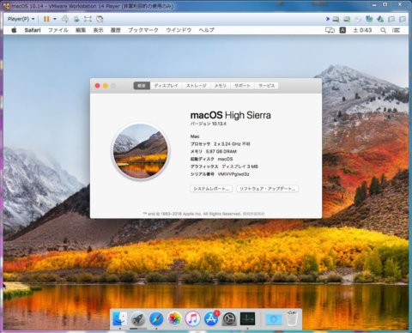Click the プロセッサ 2 x 3.24 GHz line
The image size is (412, 333).
pos(221,144)
